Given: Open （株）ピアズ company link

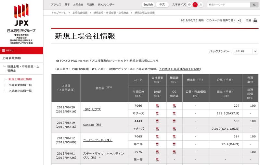Looking at the screenshot, I should click(x=92, y=110).
